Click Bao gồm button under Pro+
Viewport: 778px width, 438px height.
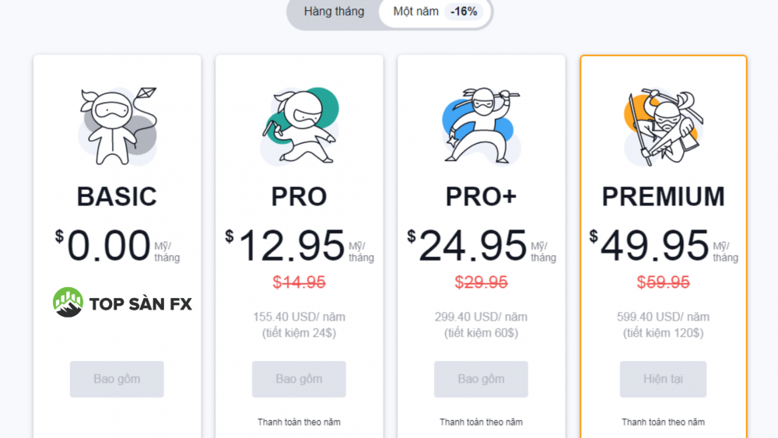(481, 379)
